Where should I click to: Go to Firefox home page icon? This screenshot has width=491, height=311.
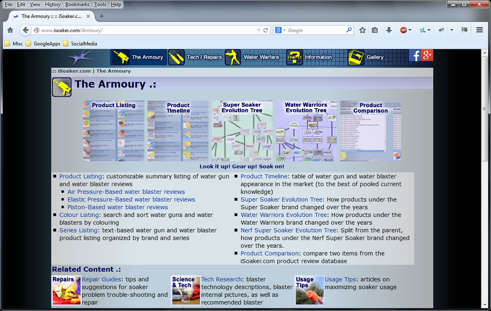pyautogui.click(x=11, y=30)
